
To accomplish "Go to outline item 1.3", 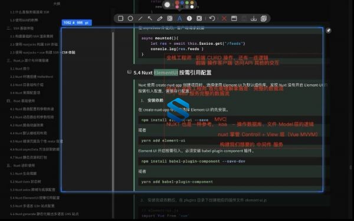I will (x=24, y=20).
